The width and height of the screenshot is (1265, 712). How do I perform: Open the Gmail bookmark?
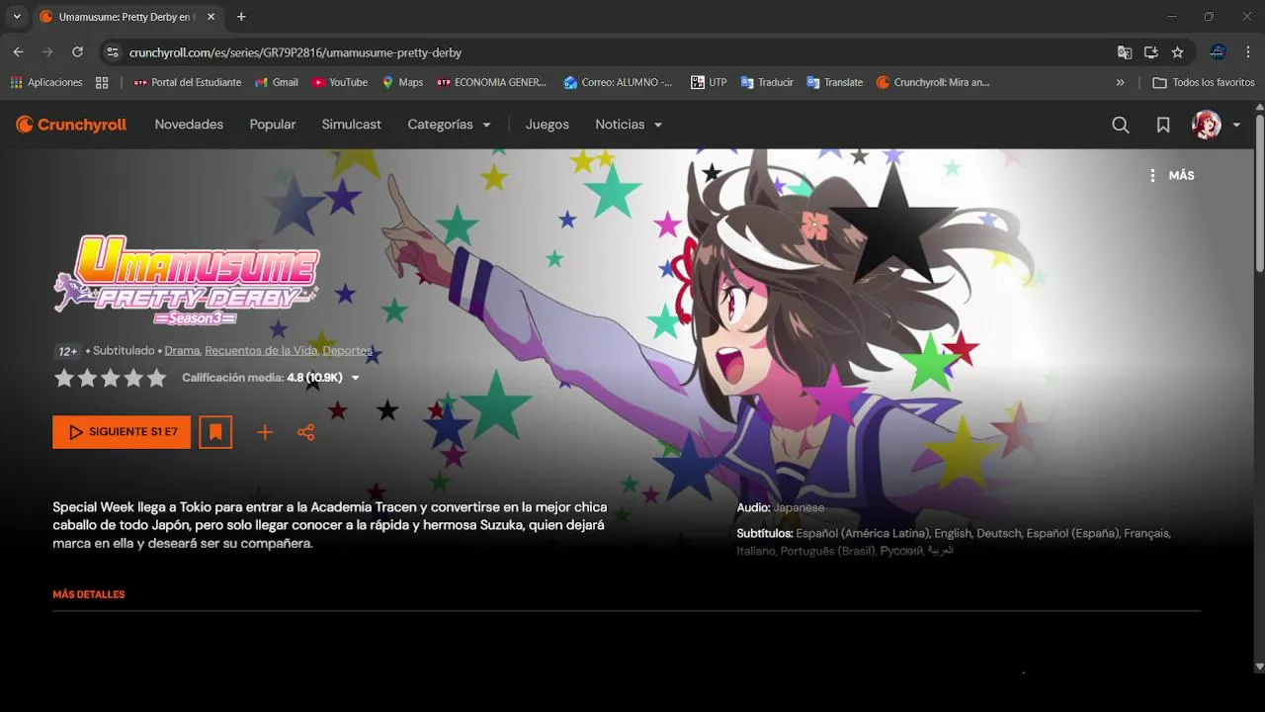(x=276, y=82)
